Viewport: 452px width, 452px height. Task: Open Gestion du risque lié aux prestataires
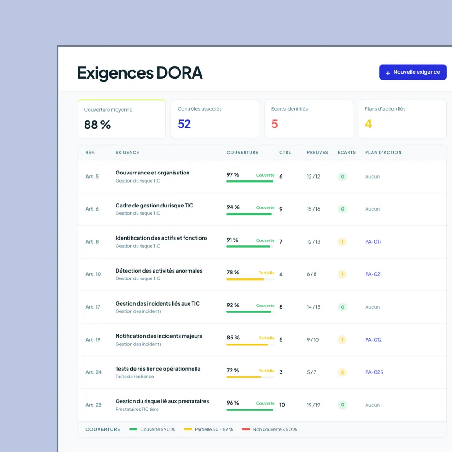pyautogui.click(x=162, y=401)
